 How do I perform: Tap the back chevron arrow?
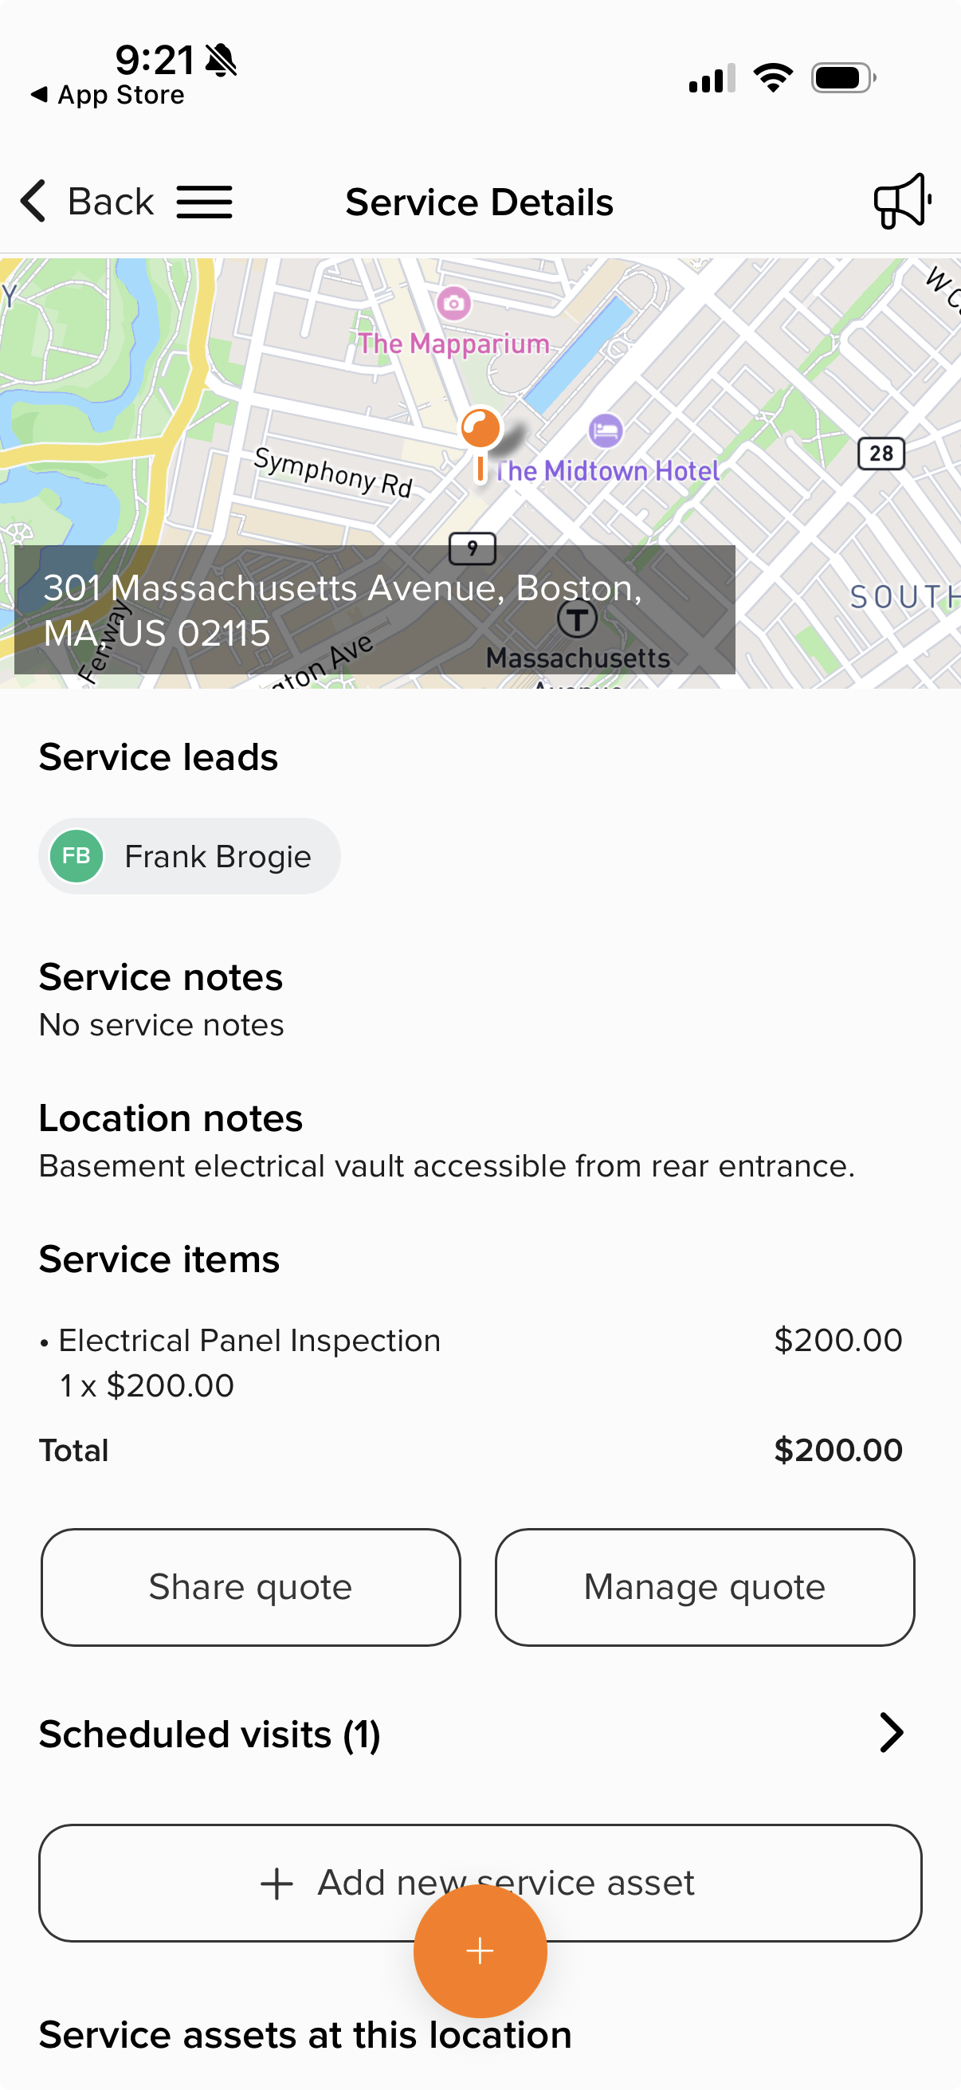[x=33, y=201]
